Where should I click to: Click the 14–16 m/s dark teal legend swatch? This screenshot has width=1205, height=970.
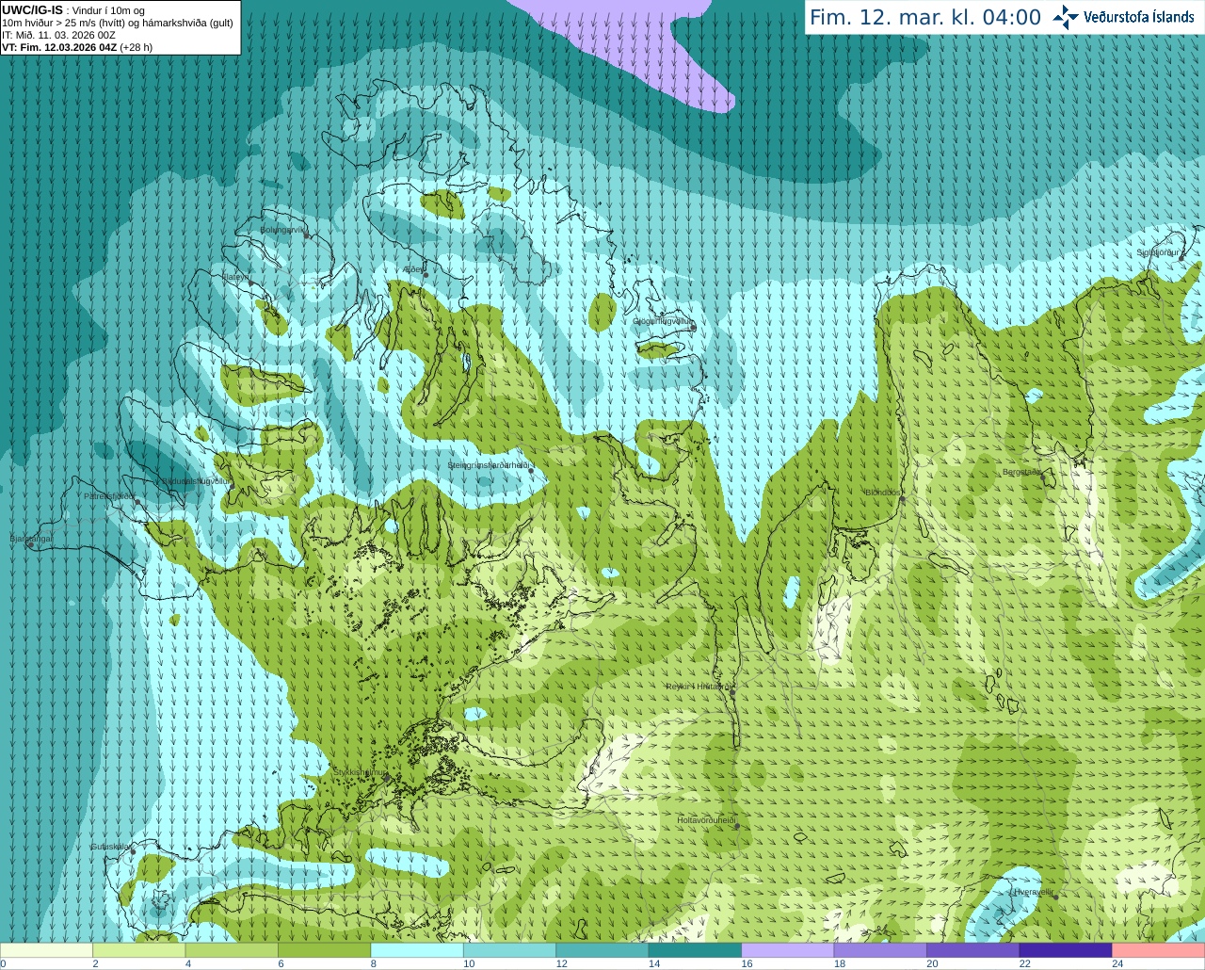[x=696, y=950]
